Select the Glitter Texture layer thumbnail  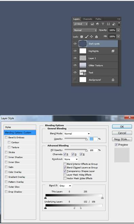click(83, 65)
